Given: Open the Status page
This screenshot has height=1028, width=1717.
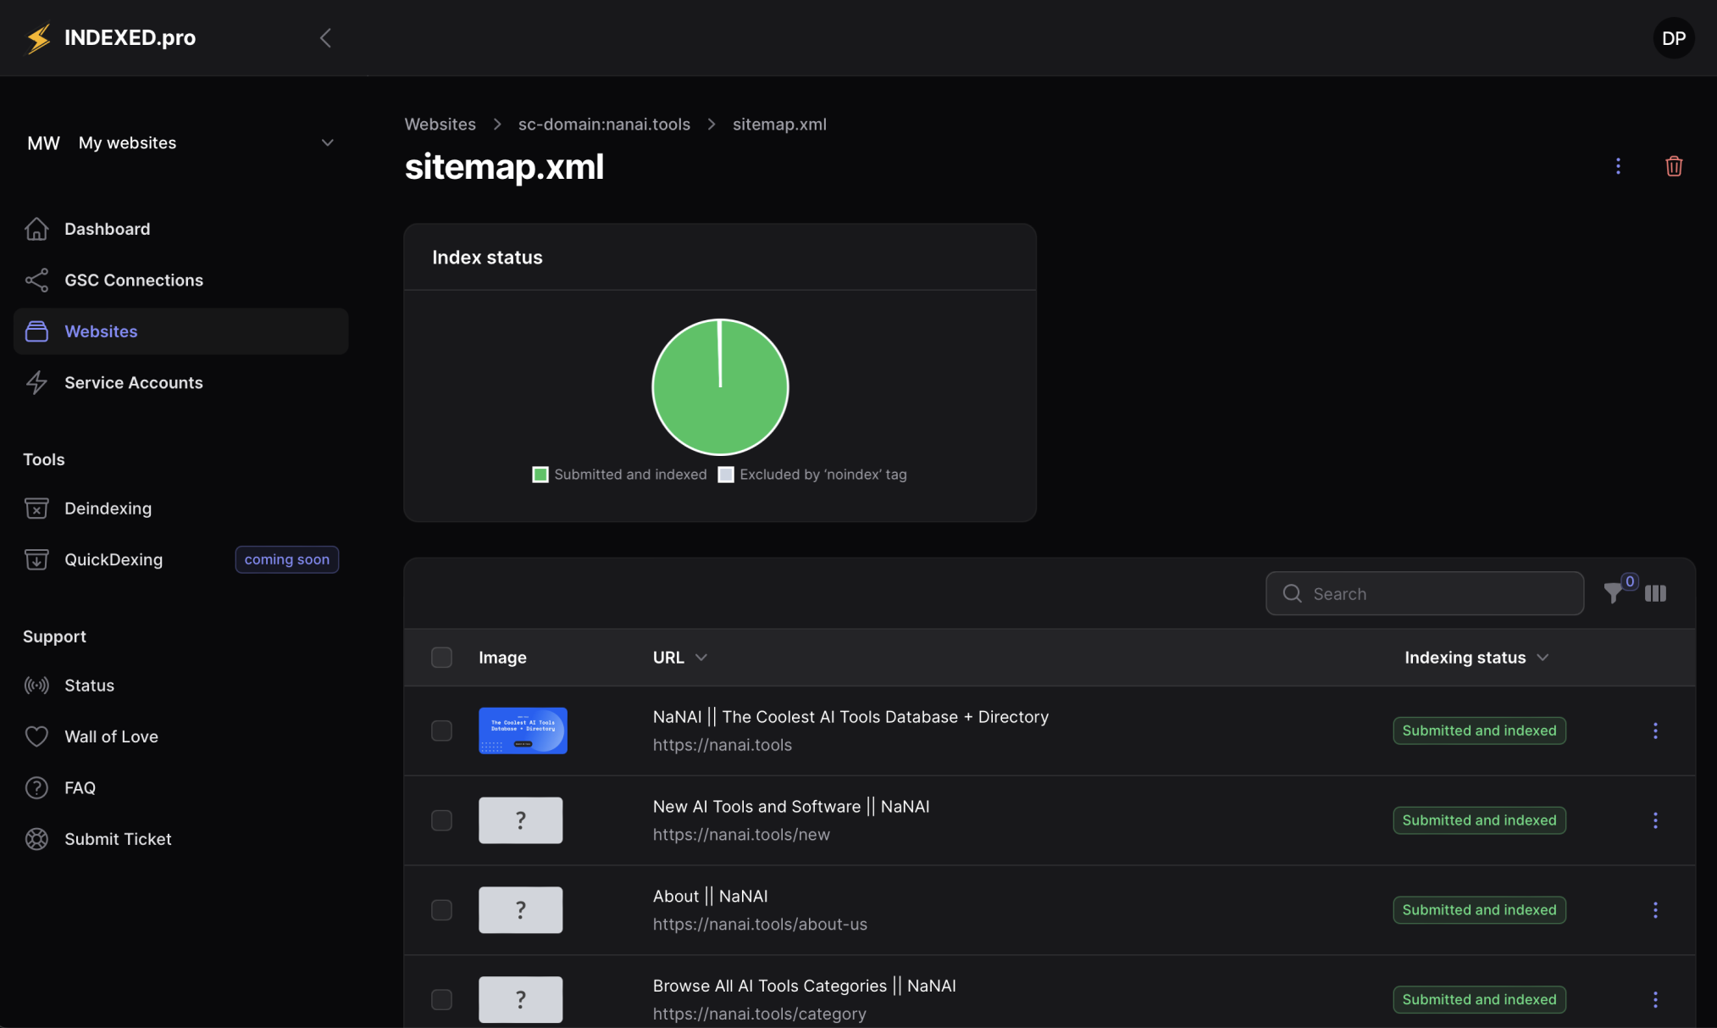Looking at the screenshot, I should 180,686.
